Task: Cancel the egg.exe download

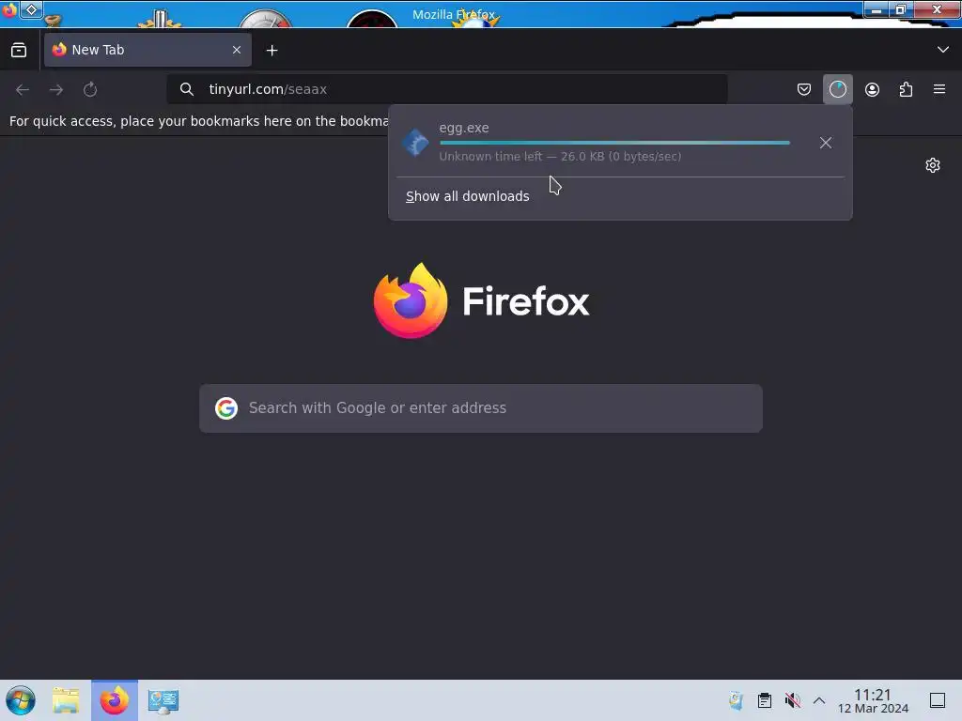Action: pyautogui.click(x=826, y=143)
